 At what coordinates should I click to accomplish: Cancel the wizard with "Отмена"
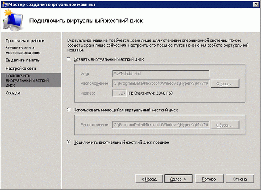239,179
